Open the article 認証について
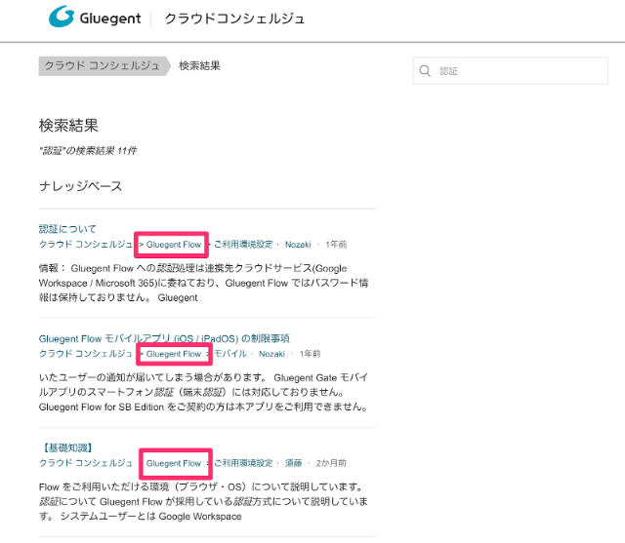 [x=67, y=229]
